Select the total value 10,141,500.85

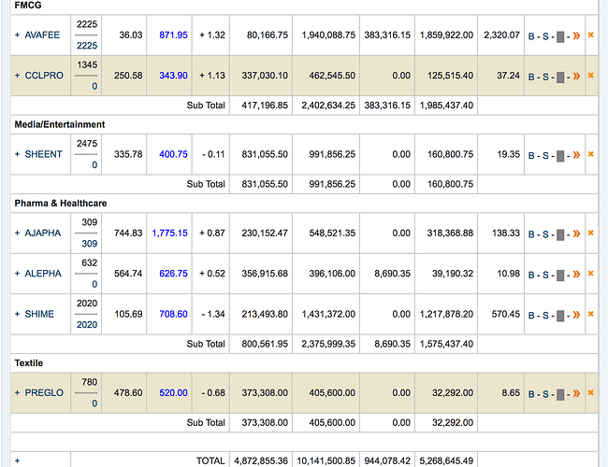click(326, 460)
